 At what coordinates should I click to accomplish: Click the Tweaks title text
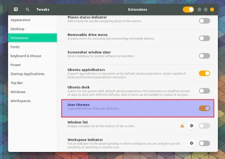pyautogui.click(x=43, y=9)
